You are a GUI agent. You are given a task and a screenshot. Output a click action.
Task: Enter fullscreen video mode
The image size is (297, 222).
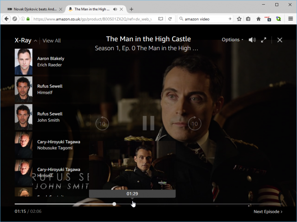click(x=263, y=40)
